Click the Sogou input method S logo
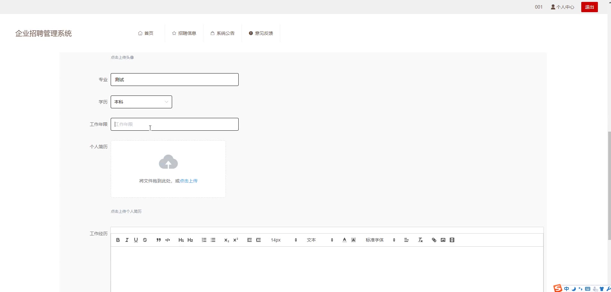611x292 pixels. pyautogui.click(x=558, y=288)
